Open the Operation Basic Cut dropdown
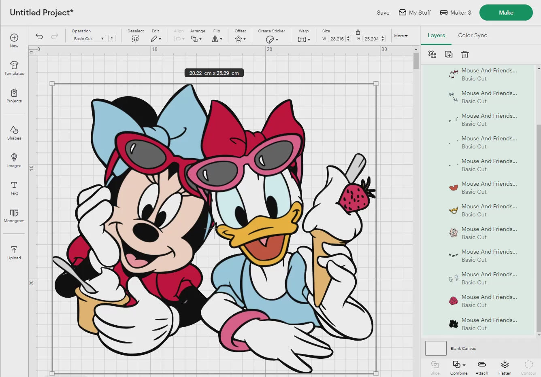This screenshot has height=377, width=541. point(89,38)
